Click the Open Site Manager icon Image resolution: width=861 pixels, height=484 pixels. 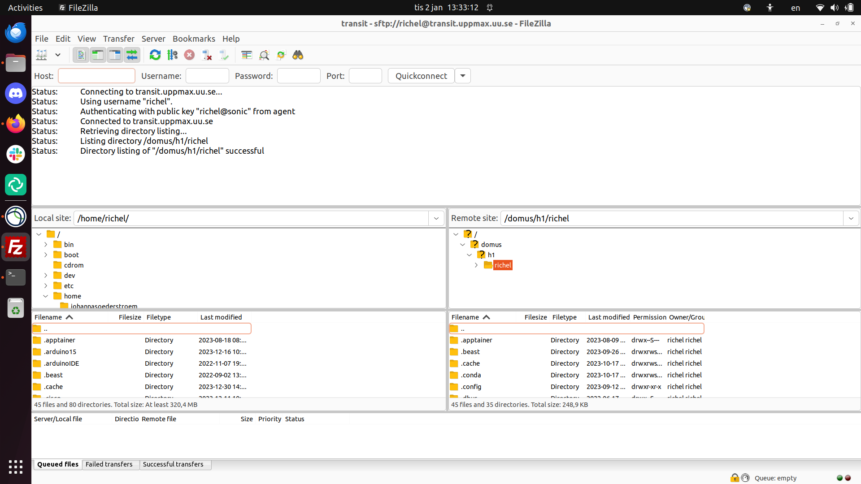[x=41, y=55]
